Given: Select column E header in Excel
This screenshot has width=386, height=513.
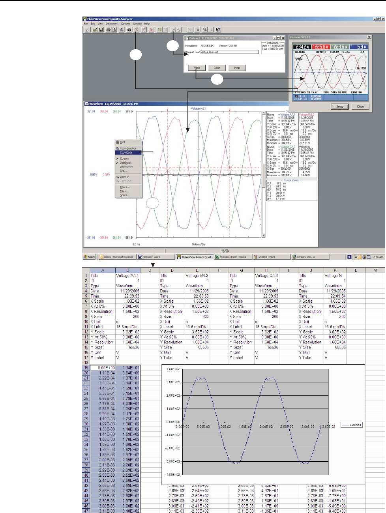Looking at the screenshot, I should (197, 270).
